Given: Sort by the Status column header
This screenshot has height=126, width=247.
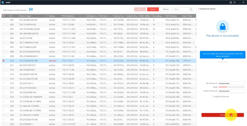Looking at the screenshot, I should [x=52, y=16].
